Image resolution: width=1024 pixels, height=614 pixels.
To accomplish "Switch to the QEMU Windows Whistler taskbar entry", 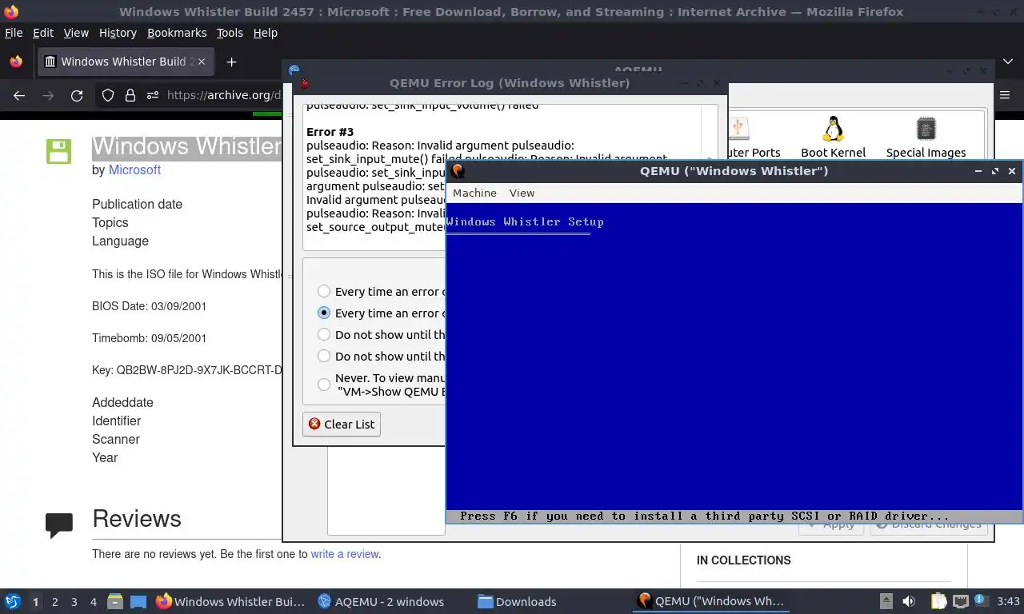I will coord(711,601).
